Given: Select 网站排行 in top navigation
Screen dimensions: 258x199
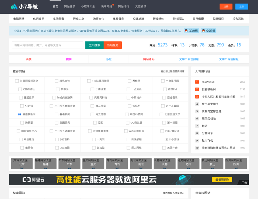Looking at the screenshot, I should [x=123, y=6].
